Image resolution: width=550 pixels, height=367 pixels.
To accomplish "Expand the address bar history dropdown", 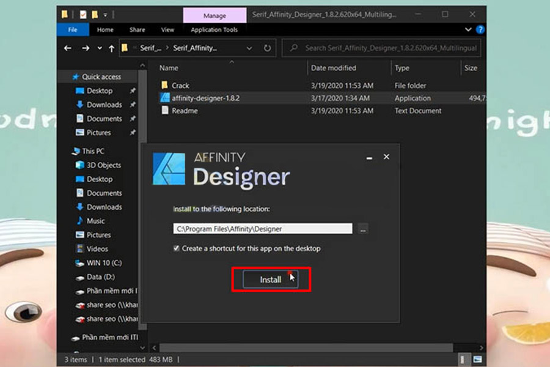I will click(x=249, y=48).
